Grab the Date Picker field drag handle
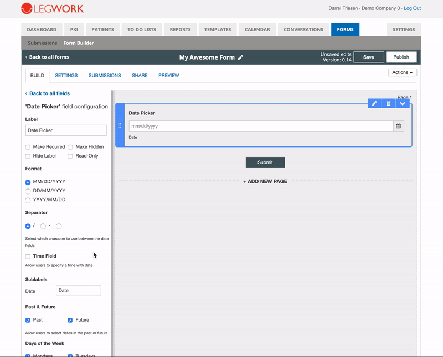The height and width of the screenshot is (357, 443). tap(120, 125)
